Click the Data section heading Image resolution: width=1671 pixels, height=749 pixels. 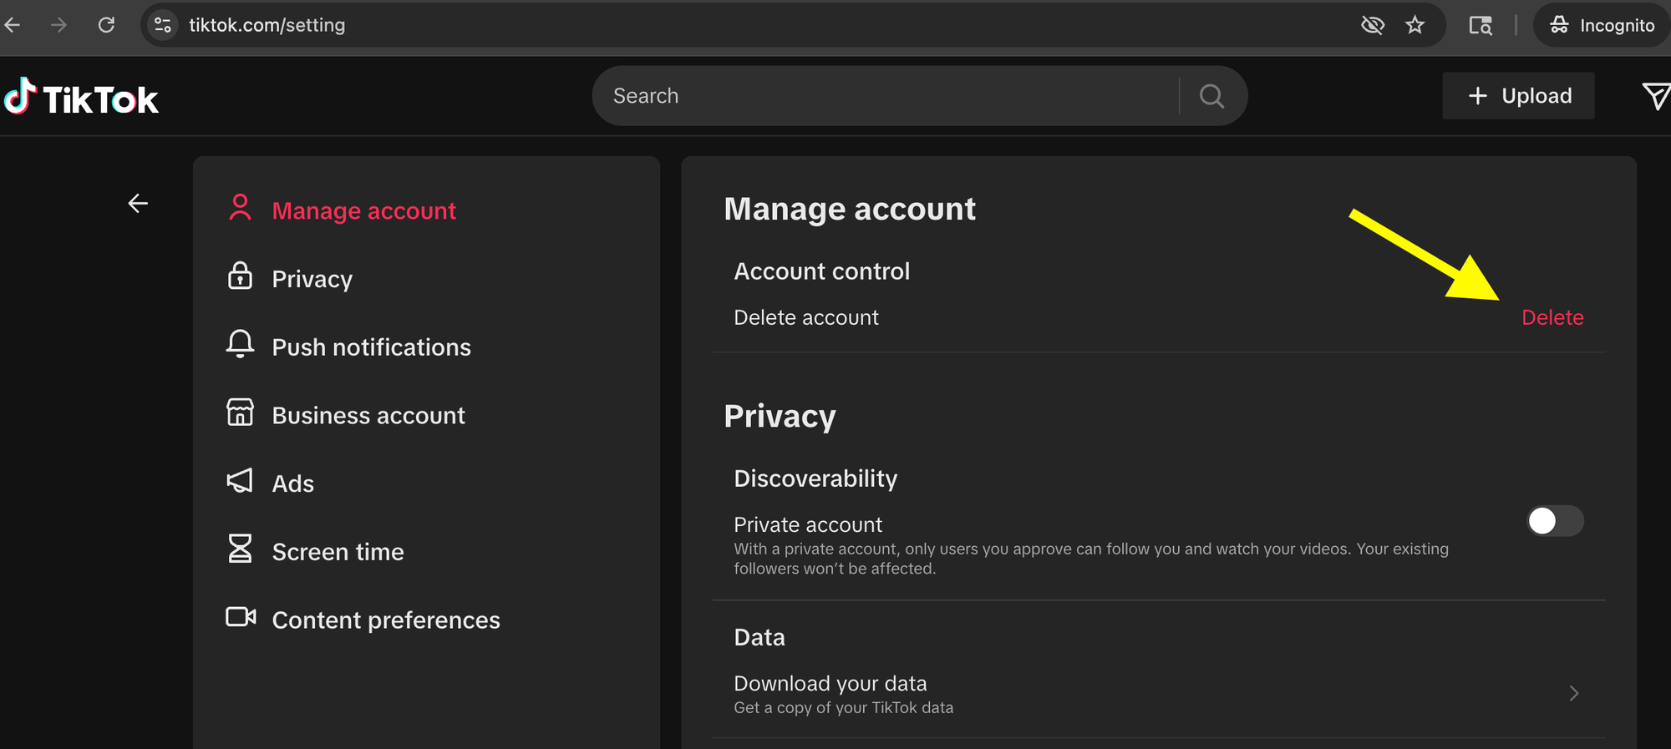click(x=759, y=637)
